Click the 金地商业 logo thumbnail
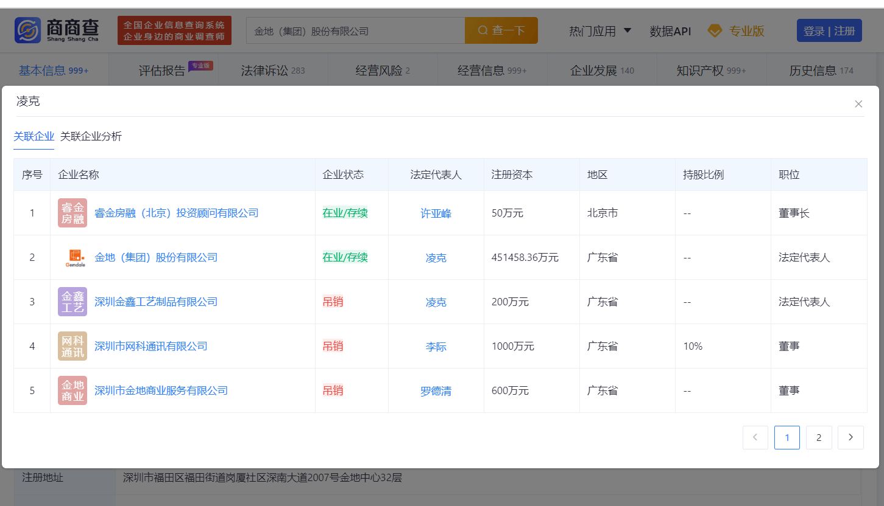 [x=72, y=390]
